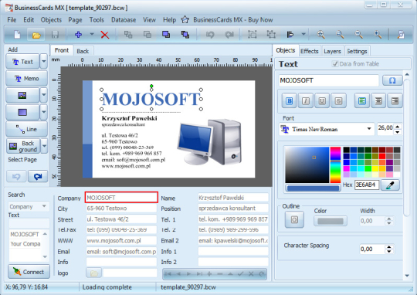Open the Align toolbar dropdown arrow
This screenshot has height=295, width=417.
303,34
